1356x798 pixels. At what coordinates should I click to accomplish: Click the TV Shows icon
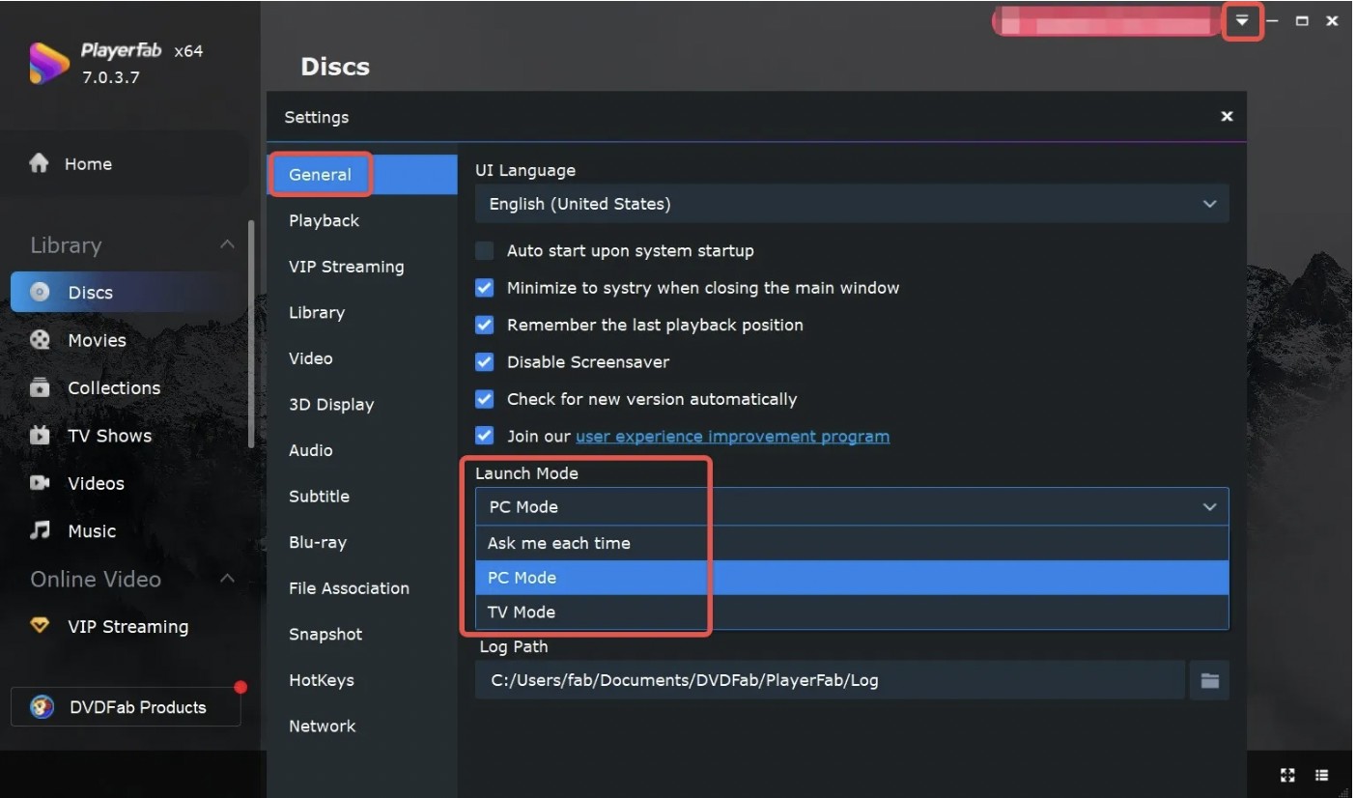[x=40, y=435]
